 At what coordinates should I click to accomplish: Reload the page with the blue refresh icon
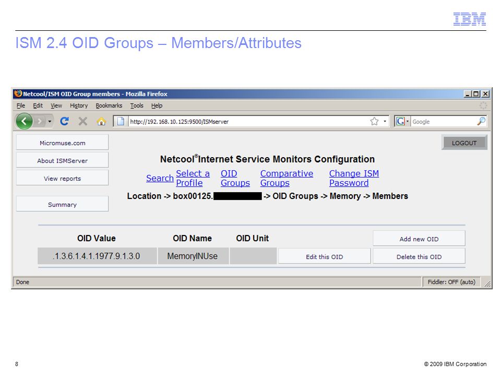[x=64, y=121]
